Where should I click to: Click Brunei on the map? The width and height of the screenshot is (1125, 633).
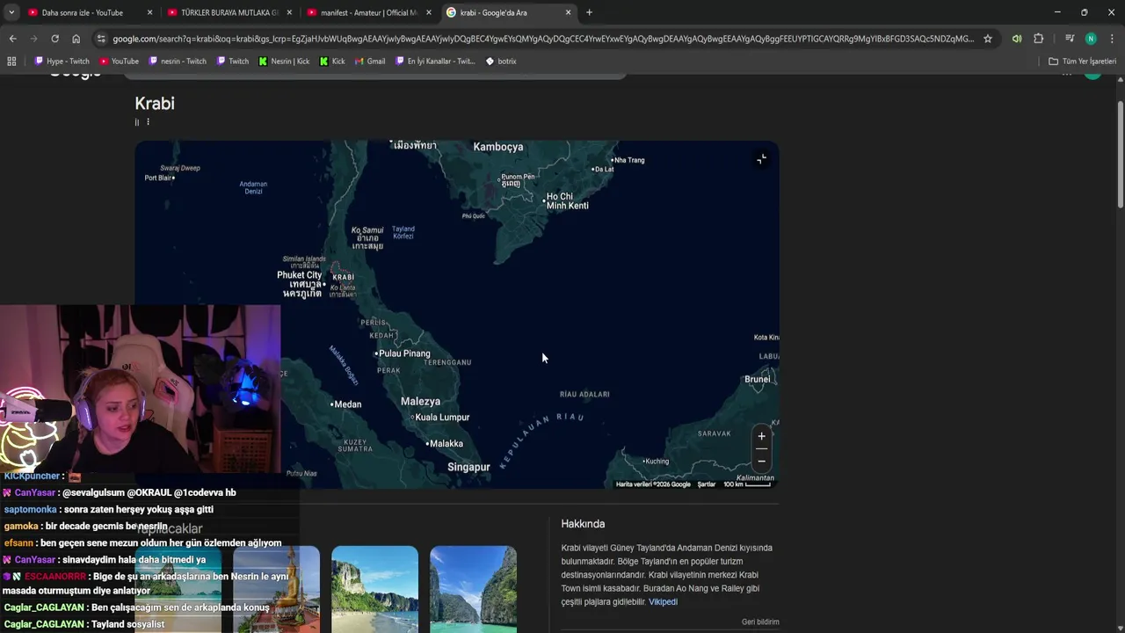758,379
